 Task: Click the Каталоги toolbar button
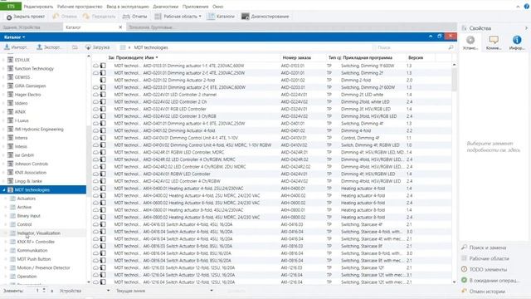tap(222, 17)
